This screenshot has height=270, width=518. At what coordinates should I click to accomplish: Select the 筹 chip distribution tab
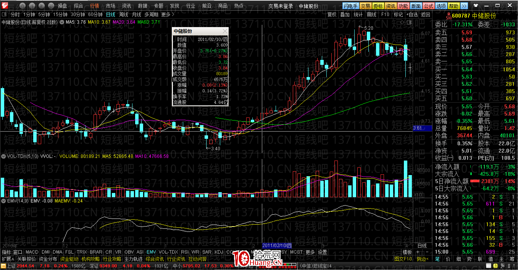512,259
